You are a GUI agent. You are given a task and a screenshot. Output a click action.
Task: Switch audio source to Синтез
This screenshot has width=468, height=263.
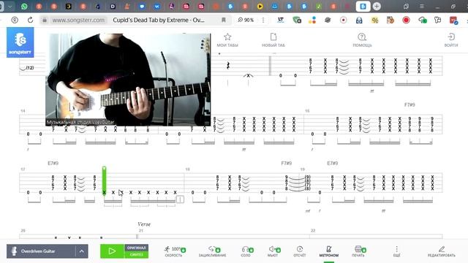[x=136, y=255]
